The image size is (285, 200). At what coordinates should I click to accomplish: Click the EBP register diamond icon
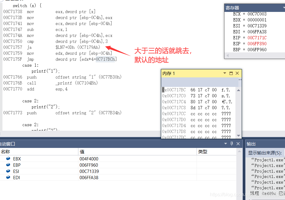tap(8, 165)
